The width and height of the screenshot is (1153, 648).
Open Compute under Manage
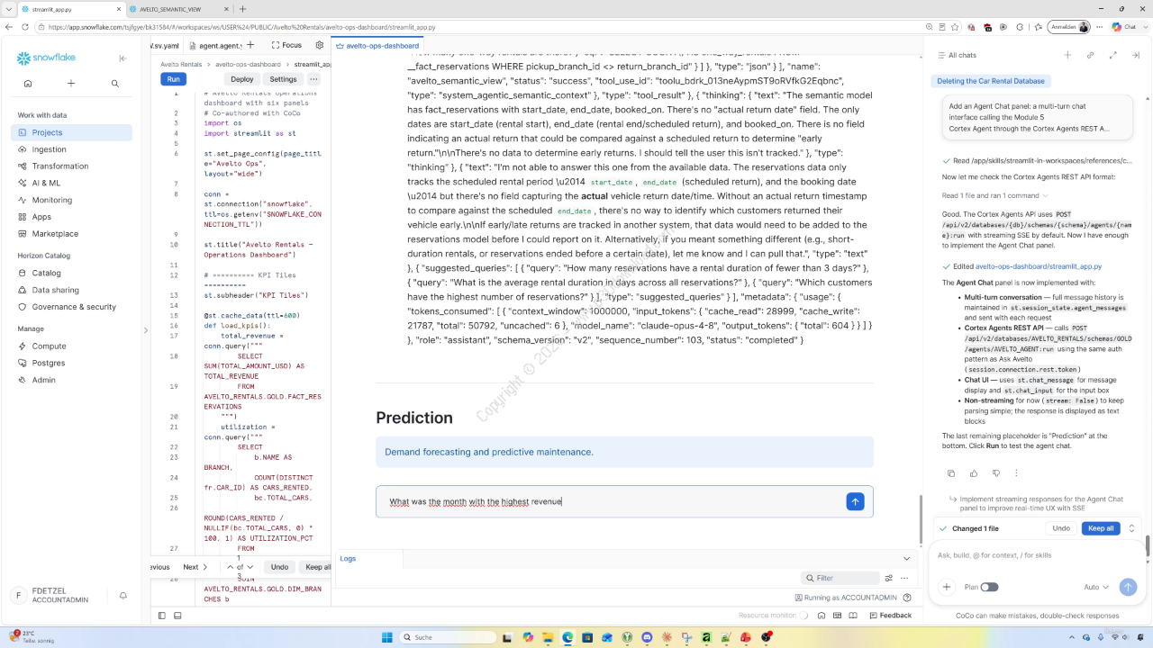pos(71,346)
